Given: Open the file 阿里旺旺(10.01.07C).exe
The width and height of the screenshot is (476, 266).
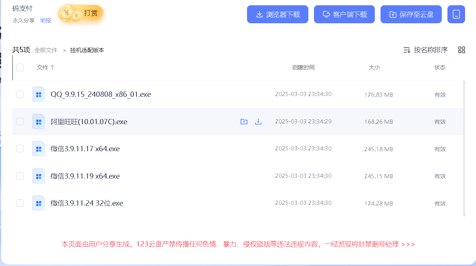Looking at the screenshot, I should point(89,122).
